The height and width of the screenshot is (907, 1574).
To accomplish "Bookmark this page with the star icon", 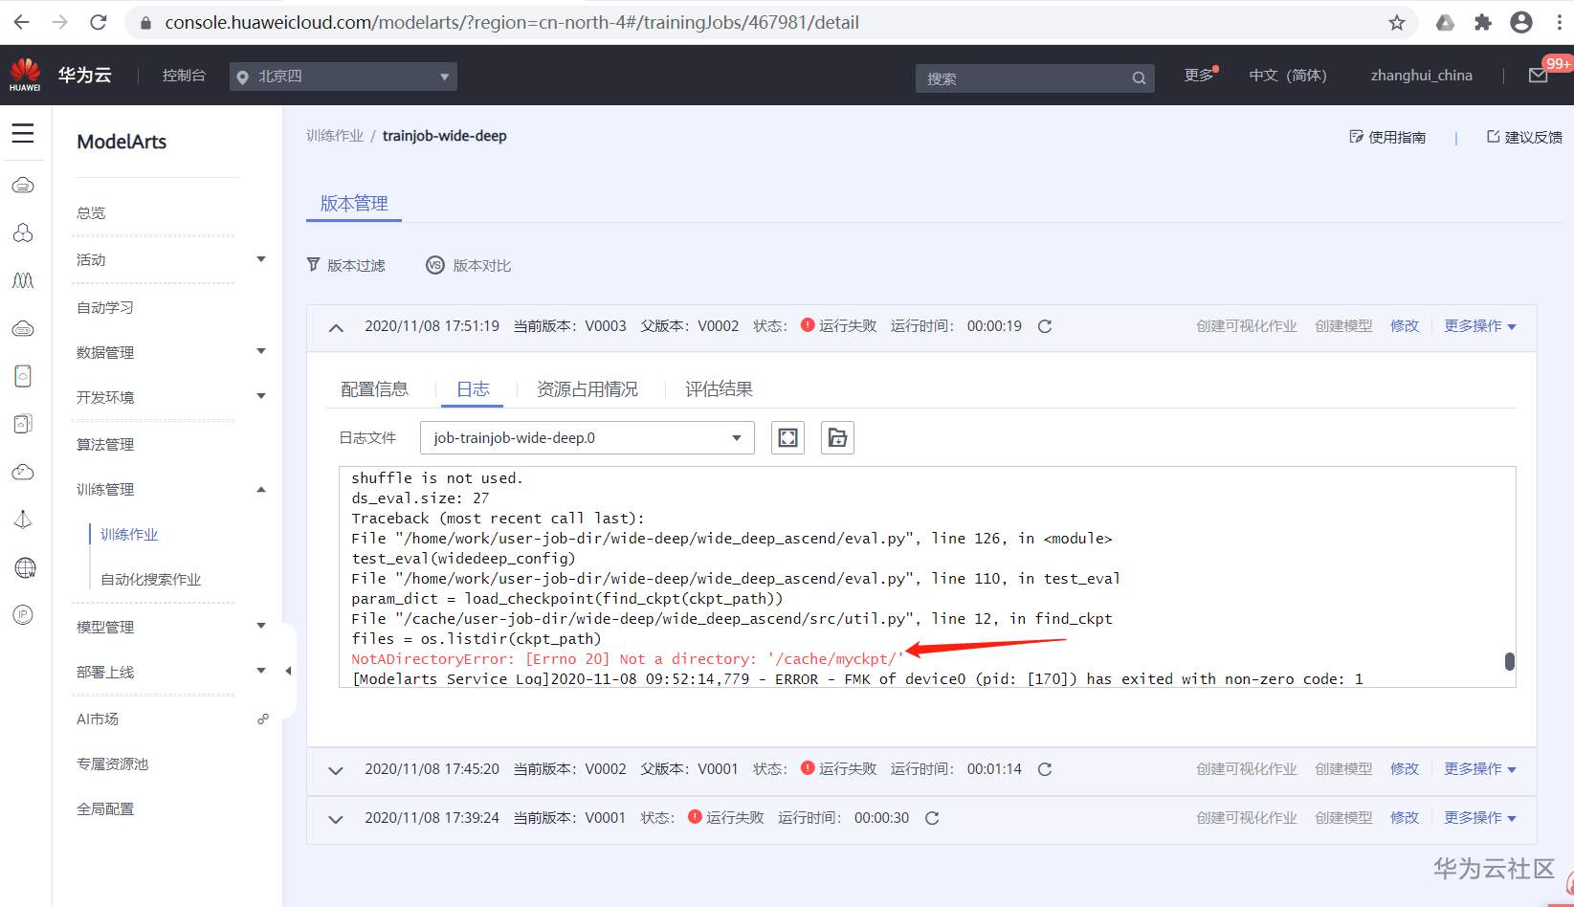I will [x=1397, y=22].
